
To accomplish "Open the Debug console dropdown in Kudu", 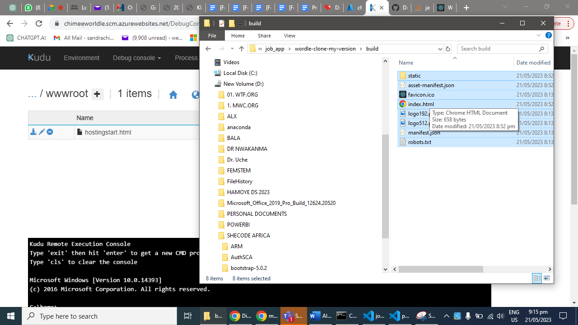I will [x=137, y=58].
